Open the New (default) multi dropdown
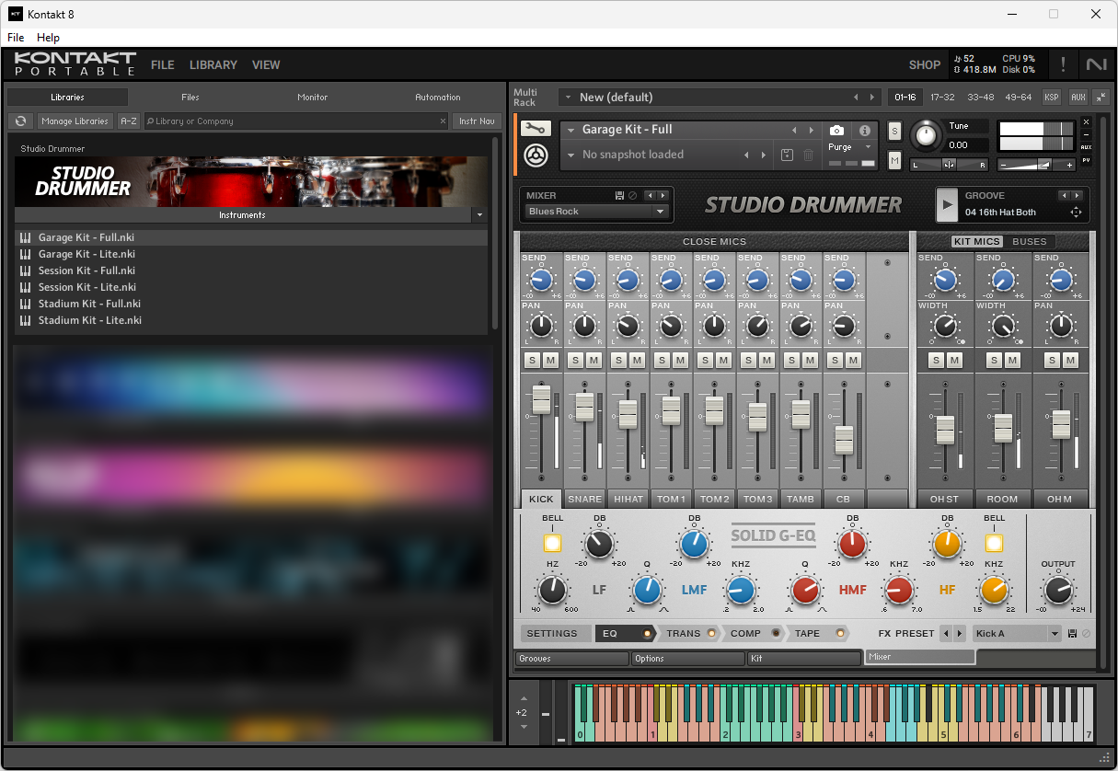This screenshot has width=1118, height=771. pos(568,97)
